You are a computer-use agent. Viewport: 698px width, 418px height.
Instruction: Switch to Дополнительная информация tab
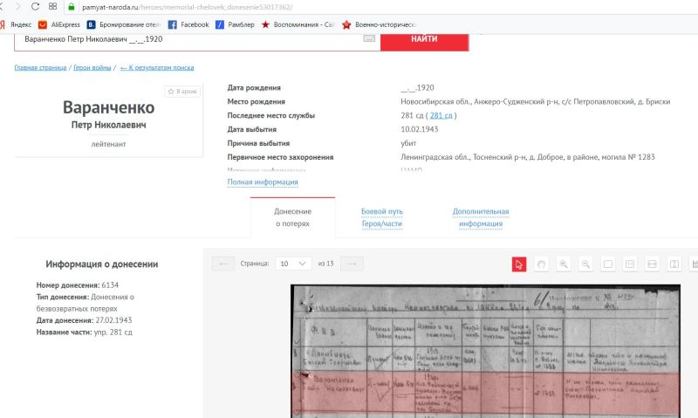coord(481,217)
